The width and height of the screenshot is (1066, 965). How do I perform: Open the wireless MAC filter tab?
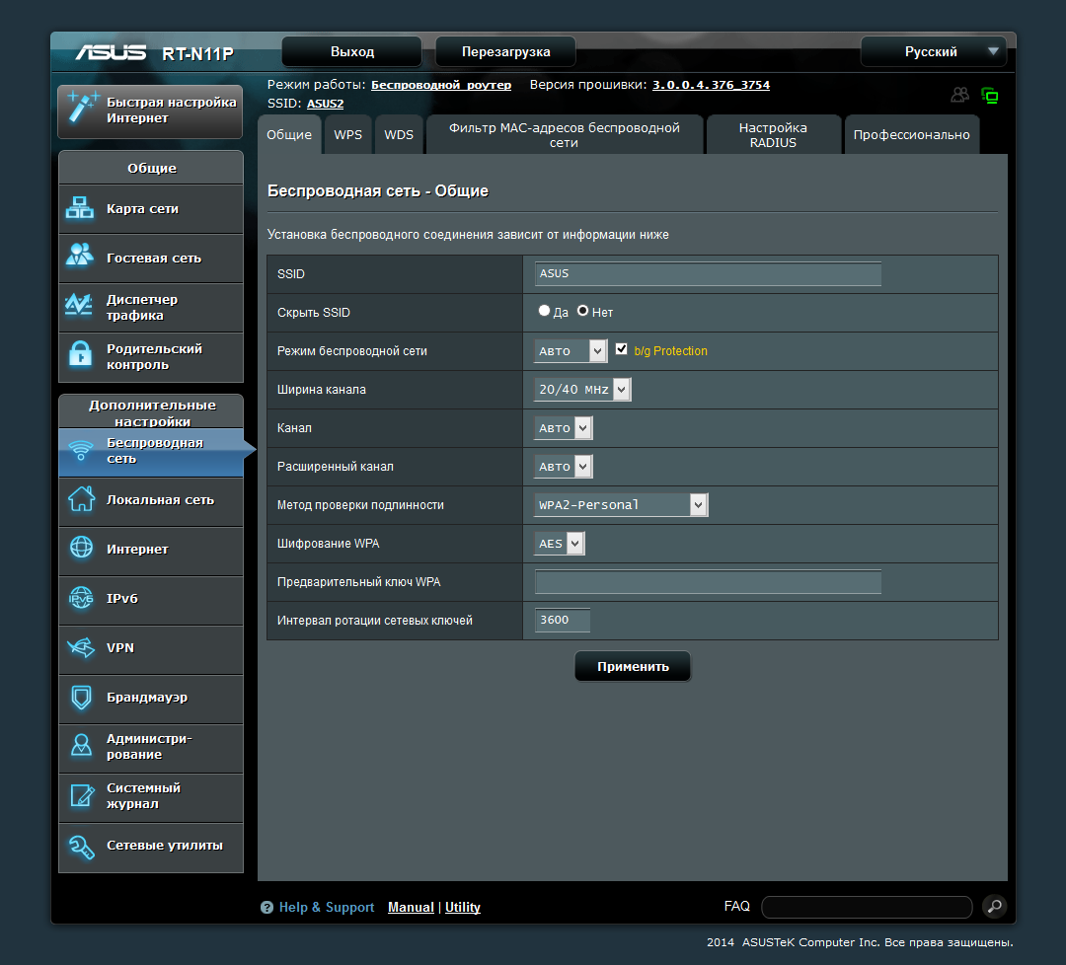click(x=565, y=134)
